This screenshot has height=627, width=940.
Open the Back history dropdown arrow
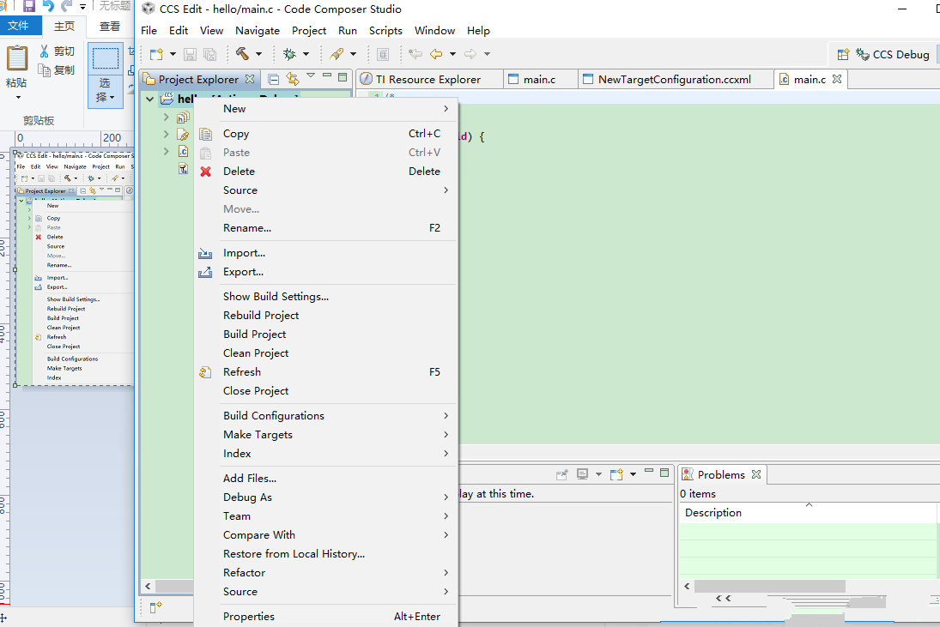point(452,55)
